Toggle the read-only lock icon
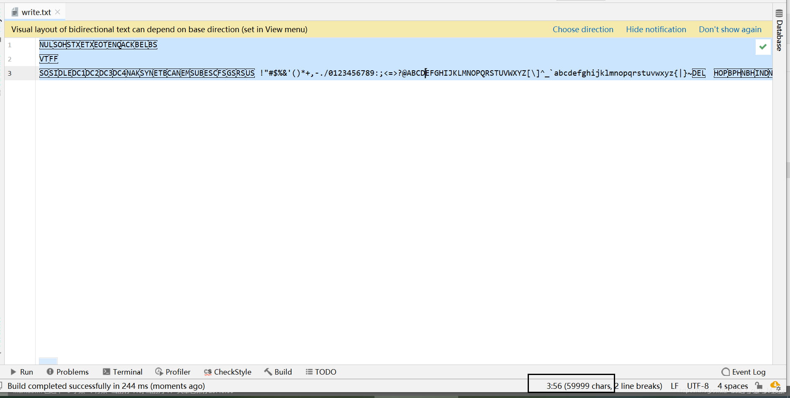This screenshot has height=398, width=790. [759, 385]
